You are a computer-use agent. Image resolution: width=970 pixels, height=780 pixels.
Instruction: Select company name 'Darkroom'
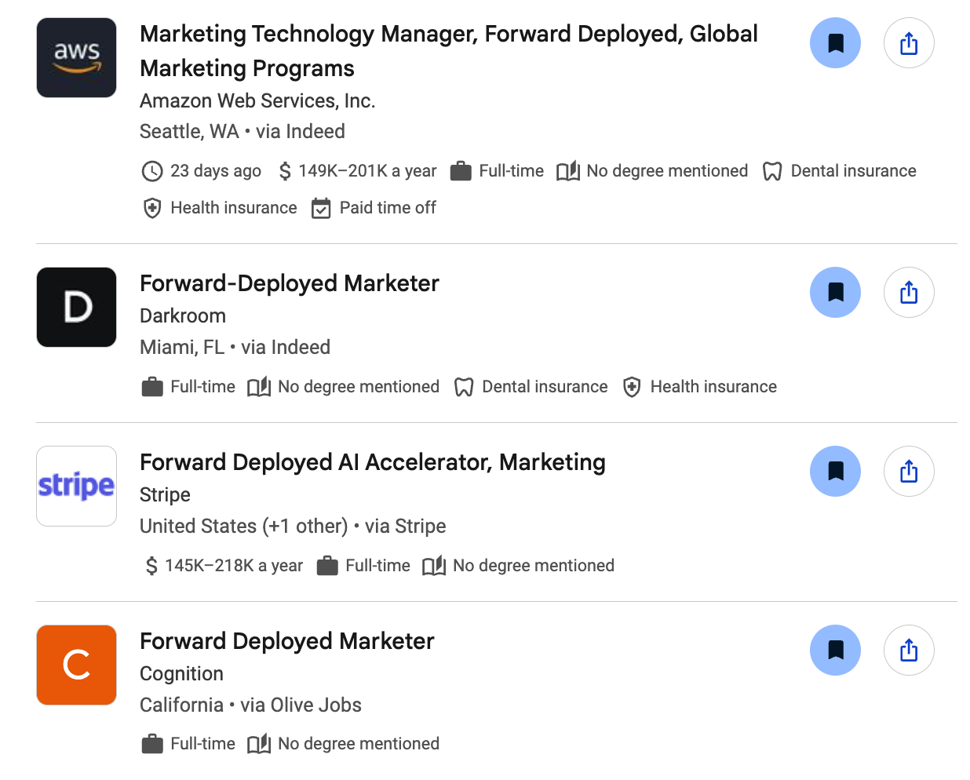183,316
